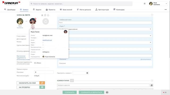Go to the Задачи tab
The height and width of the screenshot is (95, 170).
[x=37, y=9]
